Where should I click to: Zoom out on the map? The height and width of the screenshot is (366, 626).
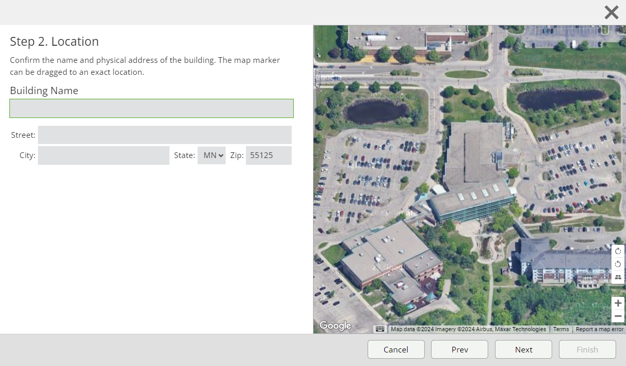point(618,316)
